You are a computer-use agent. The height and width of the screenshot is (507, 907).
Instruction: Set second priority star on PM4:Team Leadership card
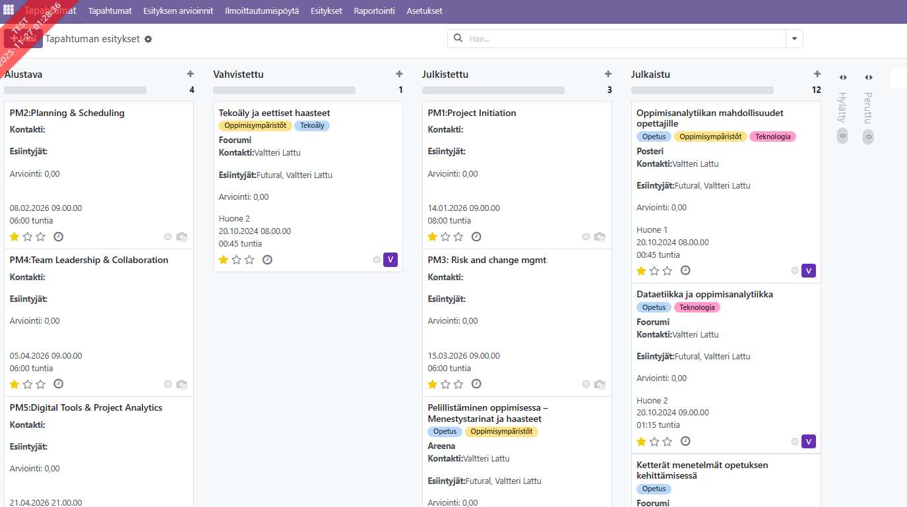tap(28, 384)
